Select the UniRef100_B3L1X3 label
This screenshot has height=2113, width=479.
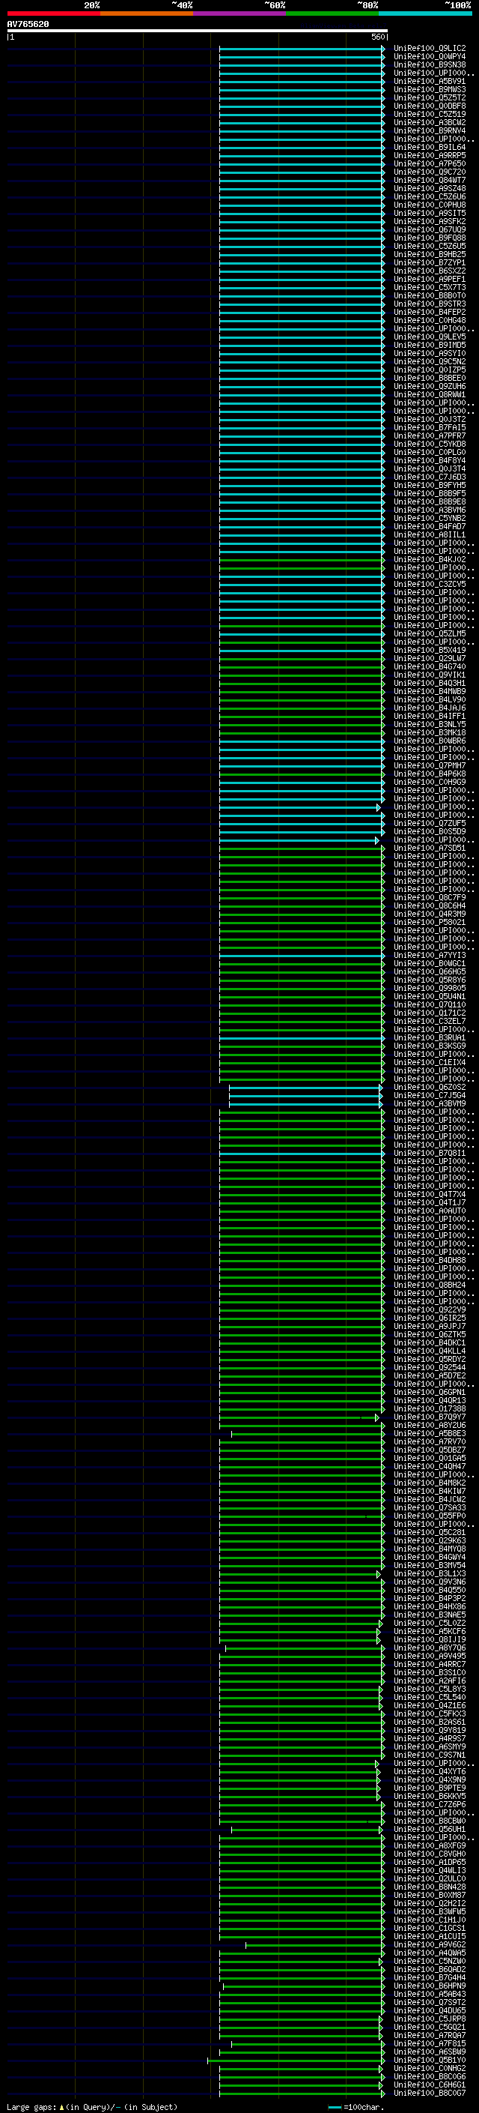point(430,1574)
